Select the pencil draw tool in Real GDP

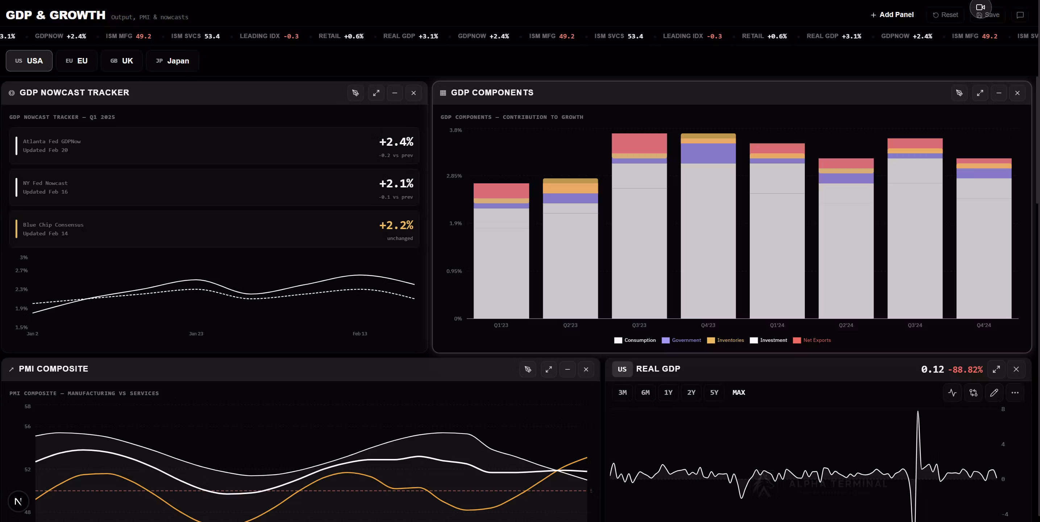click(x=994, y=393)
